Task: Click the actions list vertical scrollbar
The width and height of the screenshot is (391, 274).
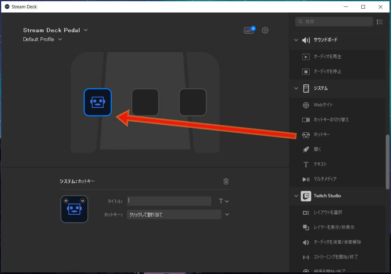Action: 387,162
